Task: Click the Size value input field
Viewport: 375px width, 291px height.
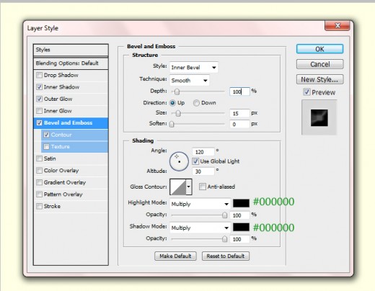Action: tap(239, 113)
